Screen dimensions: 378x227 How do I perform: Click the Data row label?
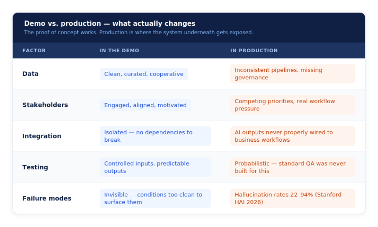pyautogui.click(x=31, y=74)
